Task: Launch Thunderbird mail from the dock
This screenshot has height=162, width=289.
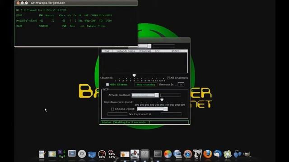Action: click(218, 154)
